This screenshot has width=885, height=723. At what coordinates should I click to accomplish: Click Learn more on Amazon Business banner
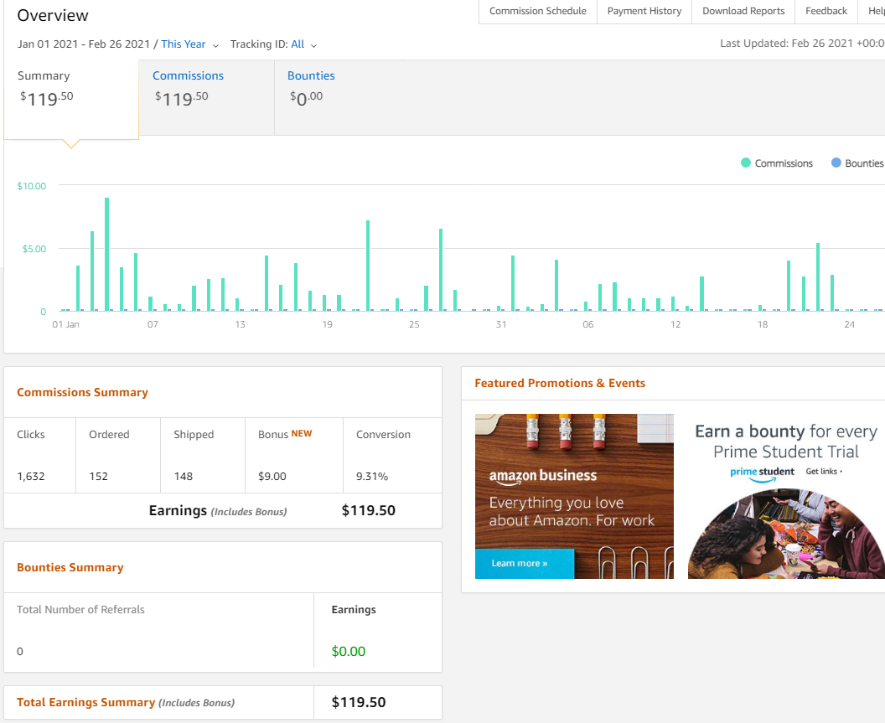[x=525, y=563]
